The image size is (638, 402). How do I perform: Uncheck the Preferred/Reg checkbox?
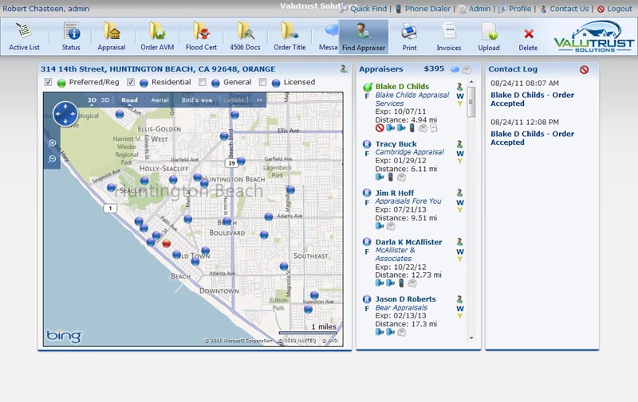coord(49,83)
